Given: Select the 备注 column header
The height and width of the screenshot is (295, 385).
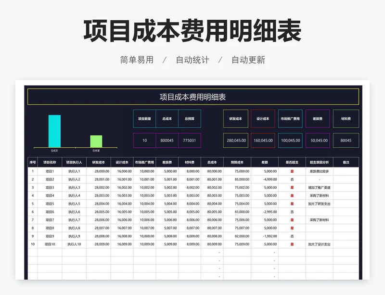Looking at the screenshot, I should 346,162.
